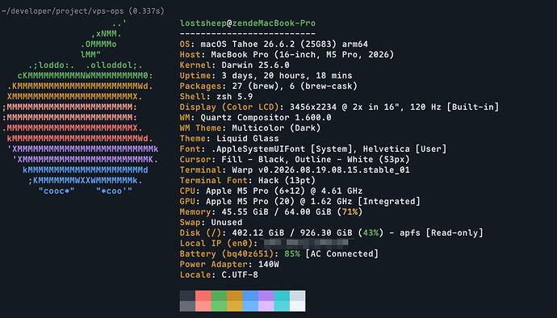Click the Locale C.UTF-8 line
557x318 pixels.
[x=219, y=274]
